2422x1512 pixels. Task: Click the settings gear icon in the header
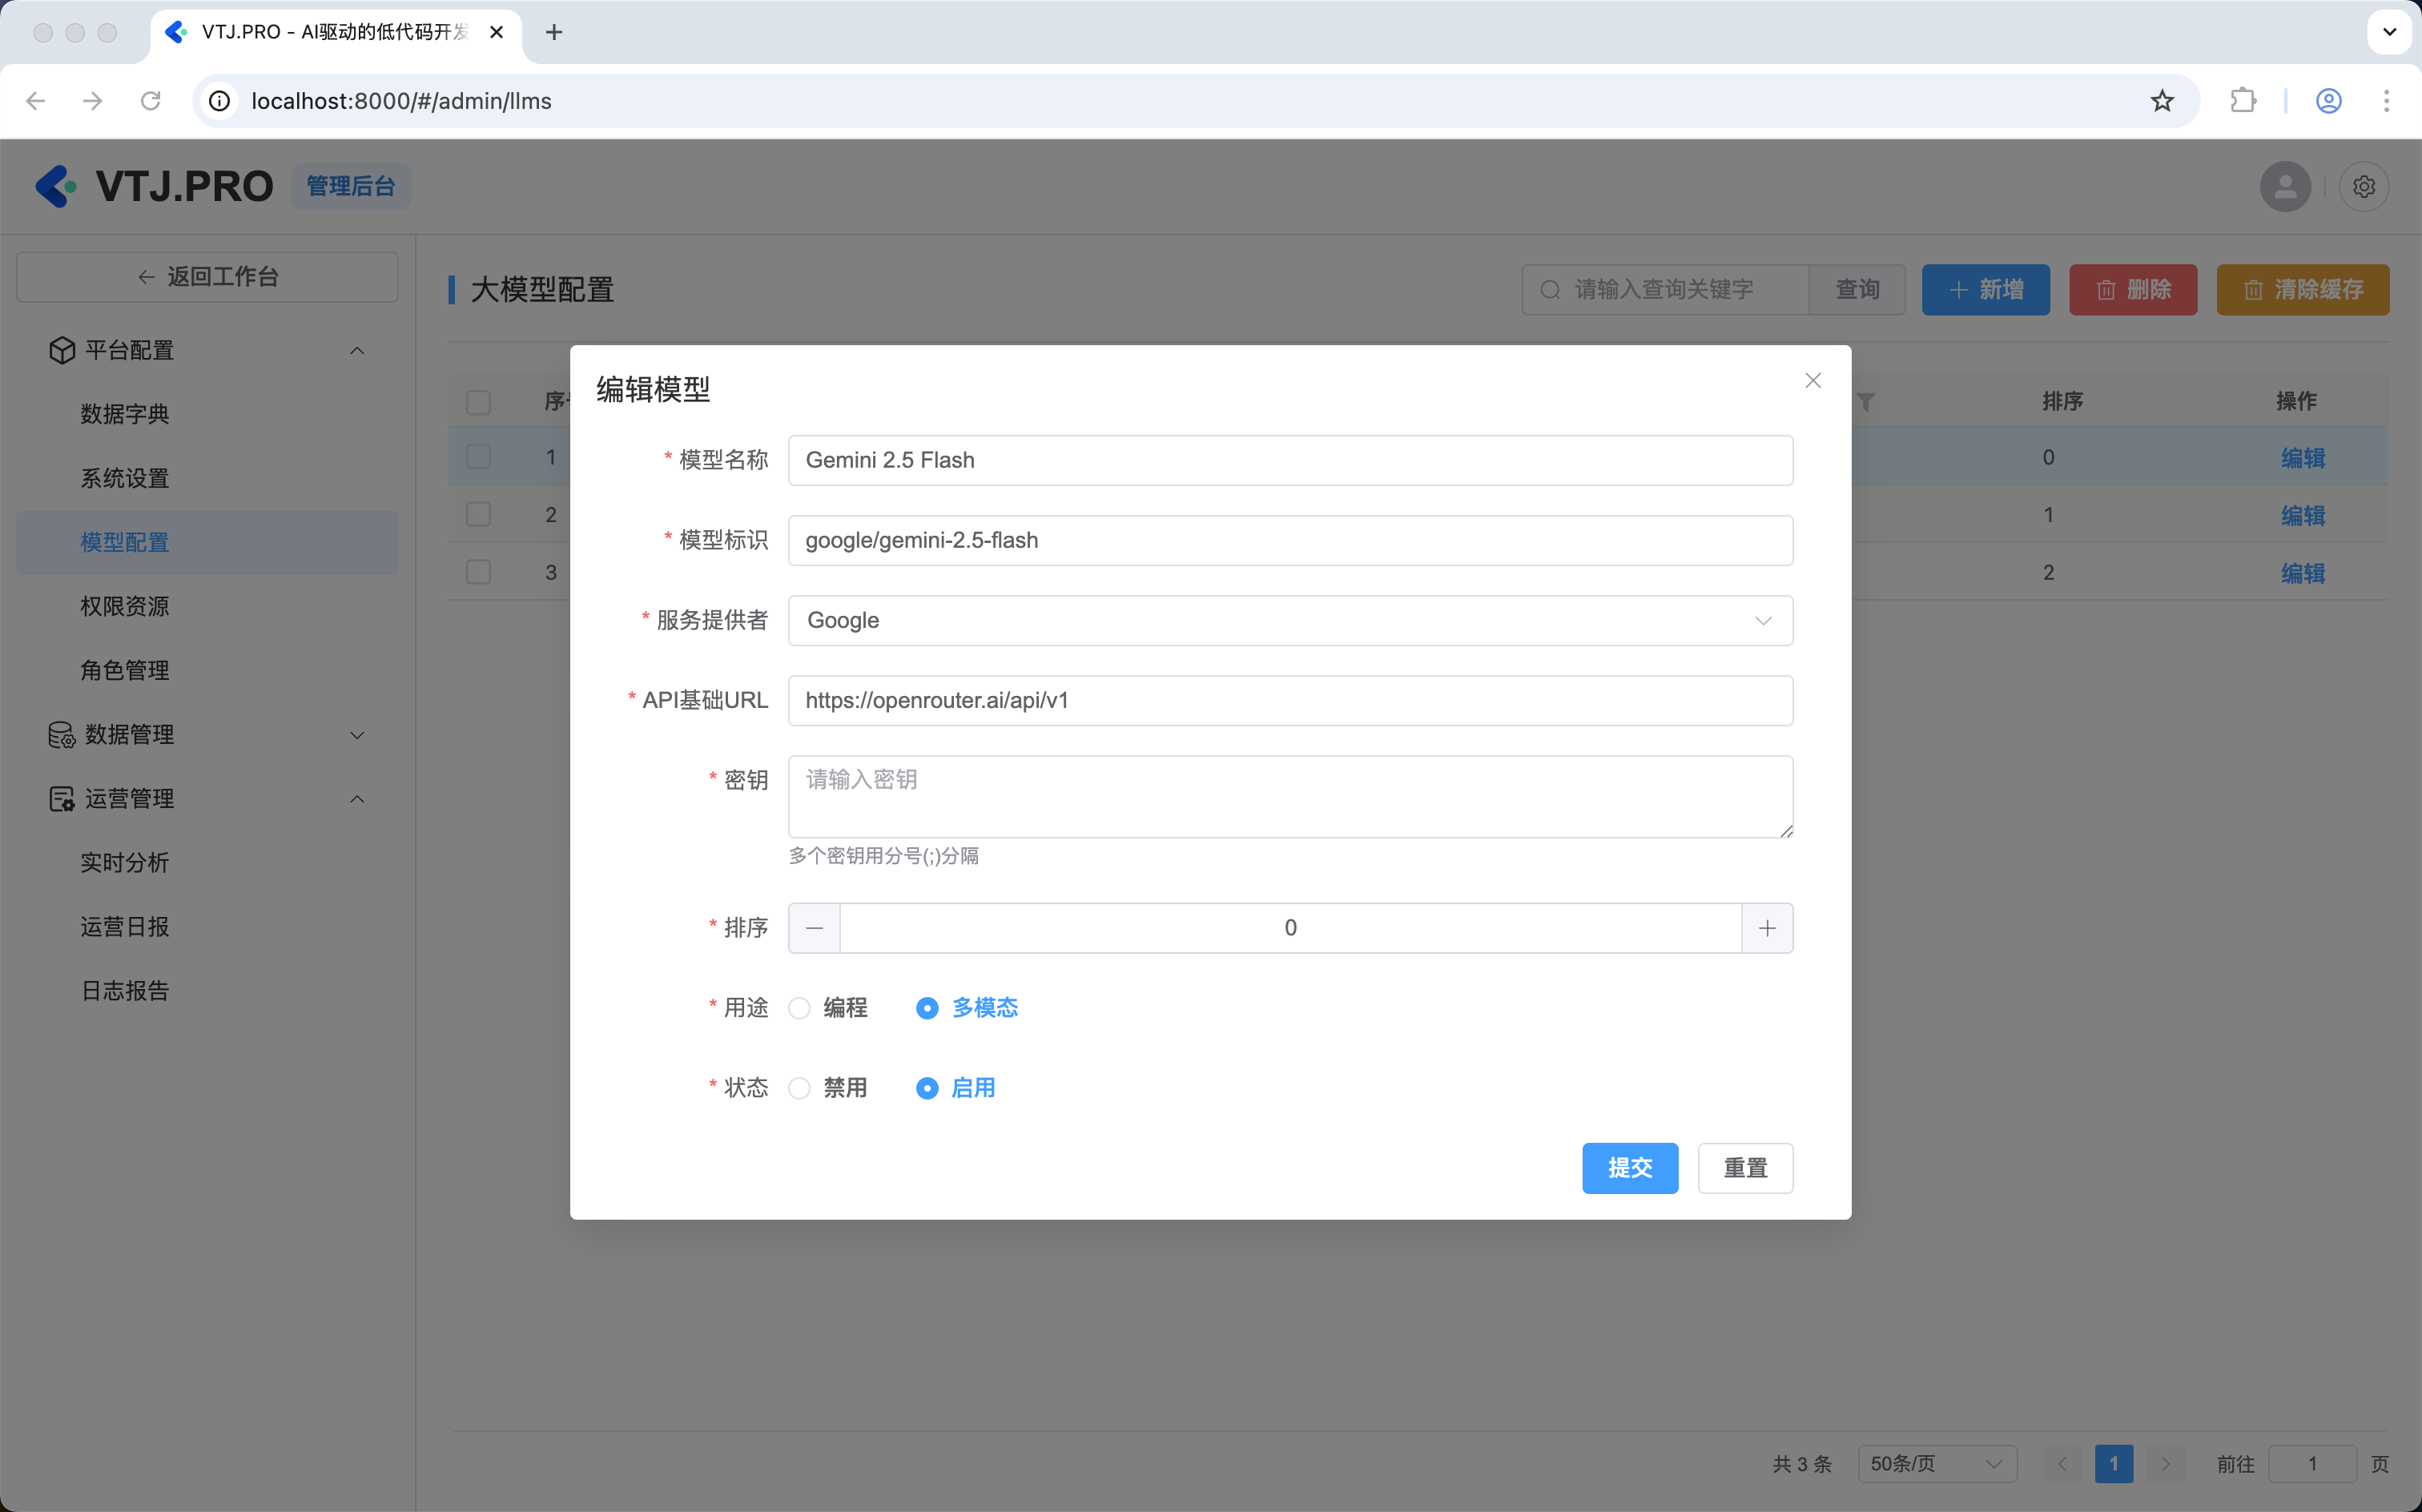click(2363, 187)
